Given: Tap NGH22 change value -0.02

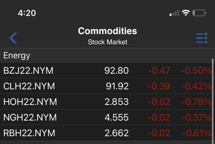Looking at the screenshot, I should coord(159,117).
